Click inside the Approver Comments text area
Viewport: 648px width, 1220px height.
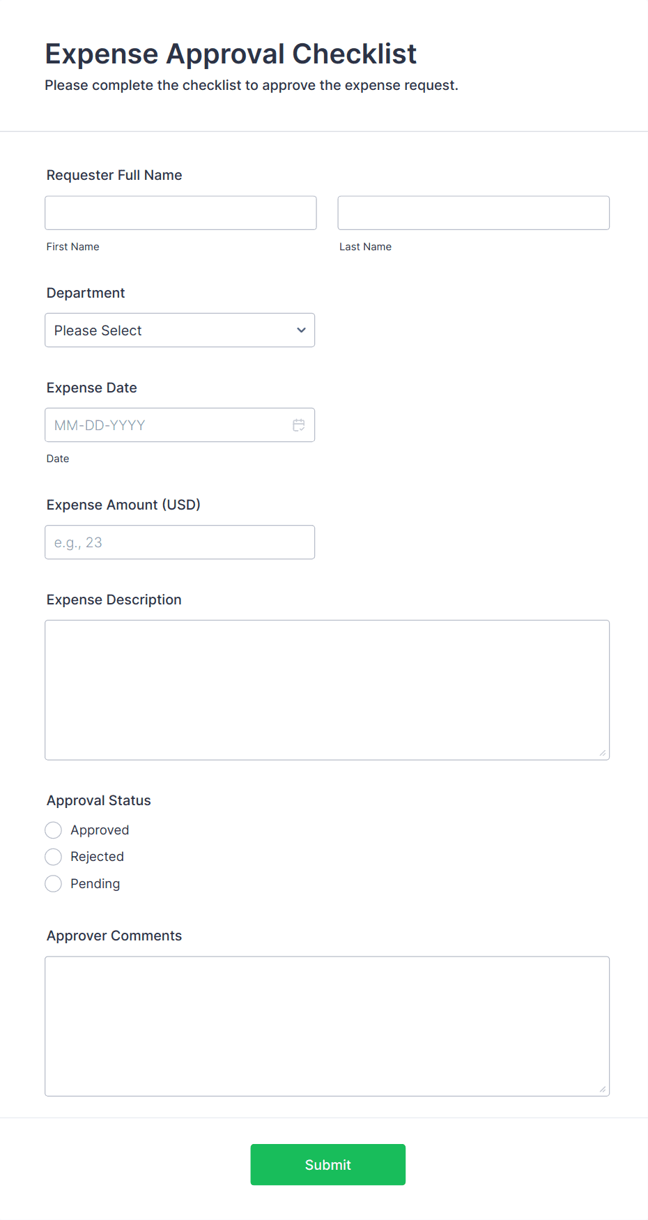coord(327,1026)
